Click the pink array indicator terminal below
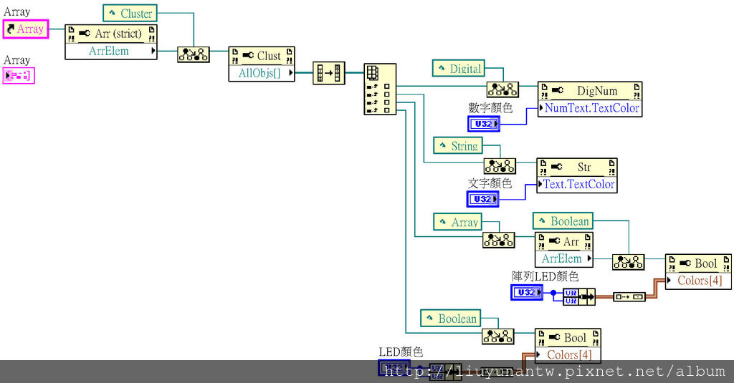The width and height of the screenshot is (734, 383). pyautogui.click(x=19, y=75)
